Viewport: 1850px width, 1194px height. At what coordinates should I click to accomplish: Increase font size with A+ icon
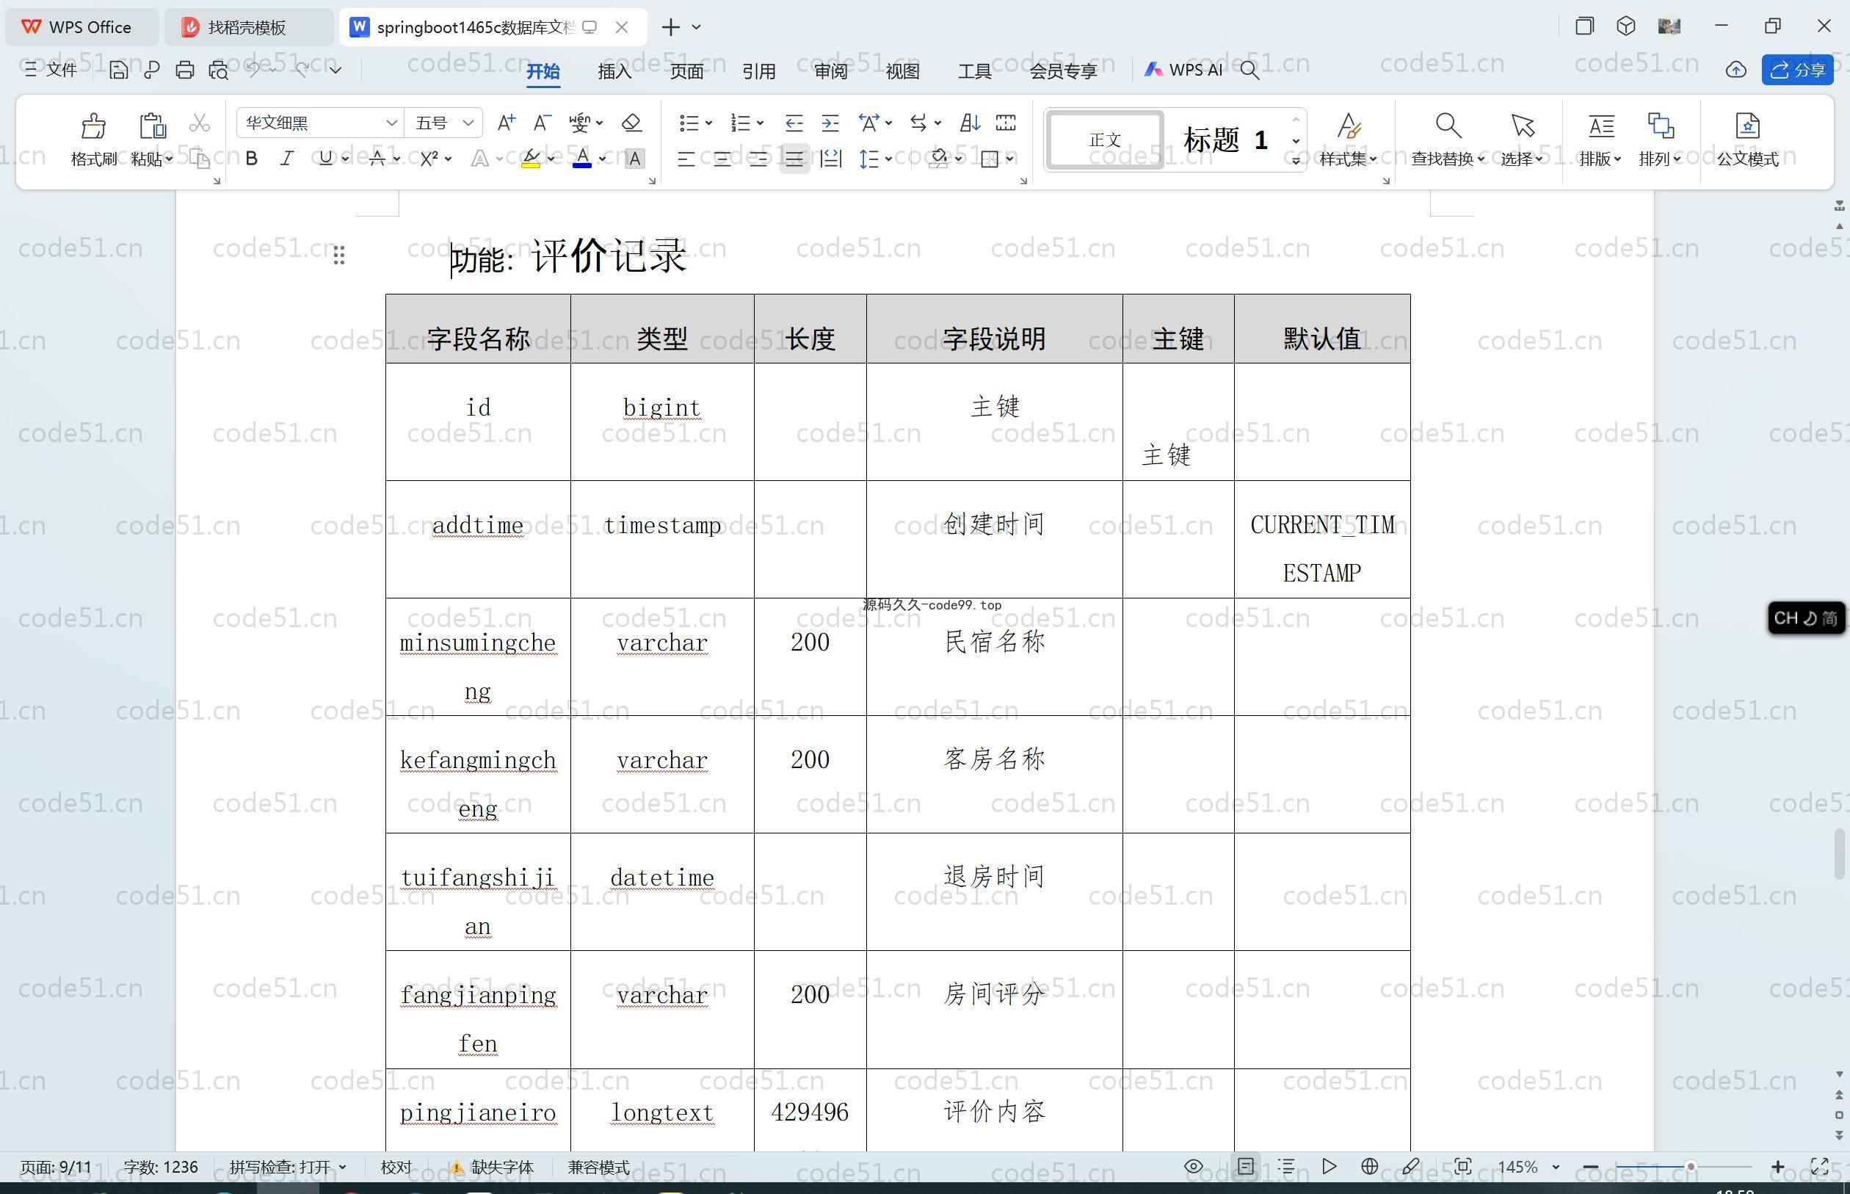click(x=506, y=123)
